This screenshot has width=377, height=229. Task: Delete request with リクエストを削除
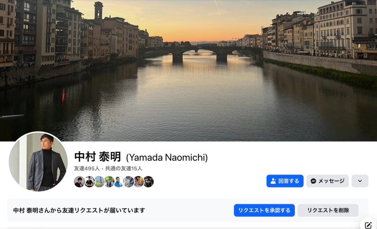pos(328,210)
